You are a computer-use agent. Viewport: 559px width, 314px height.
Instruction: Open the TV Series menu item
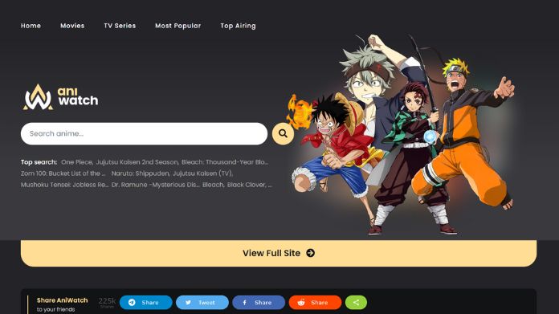coord(120,26)
